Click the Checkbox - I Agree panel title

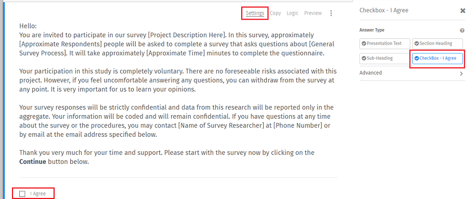click(384, 10)
